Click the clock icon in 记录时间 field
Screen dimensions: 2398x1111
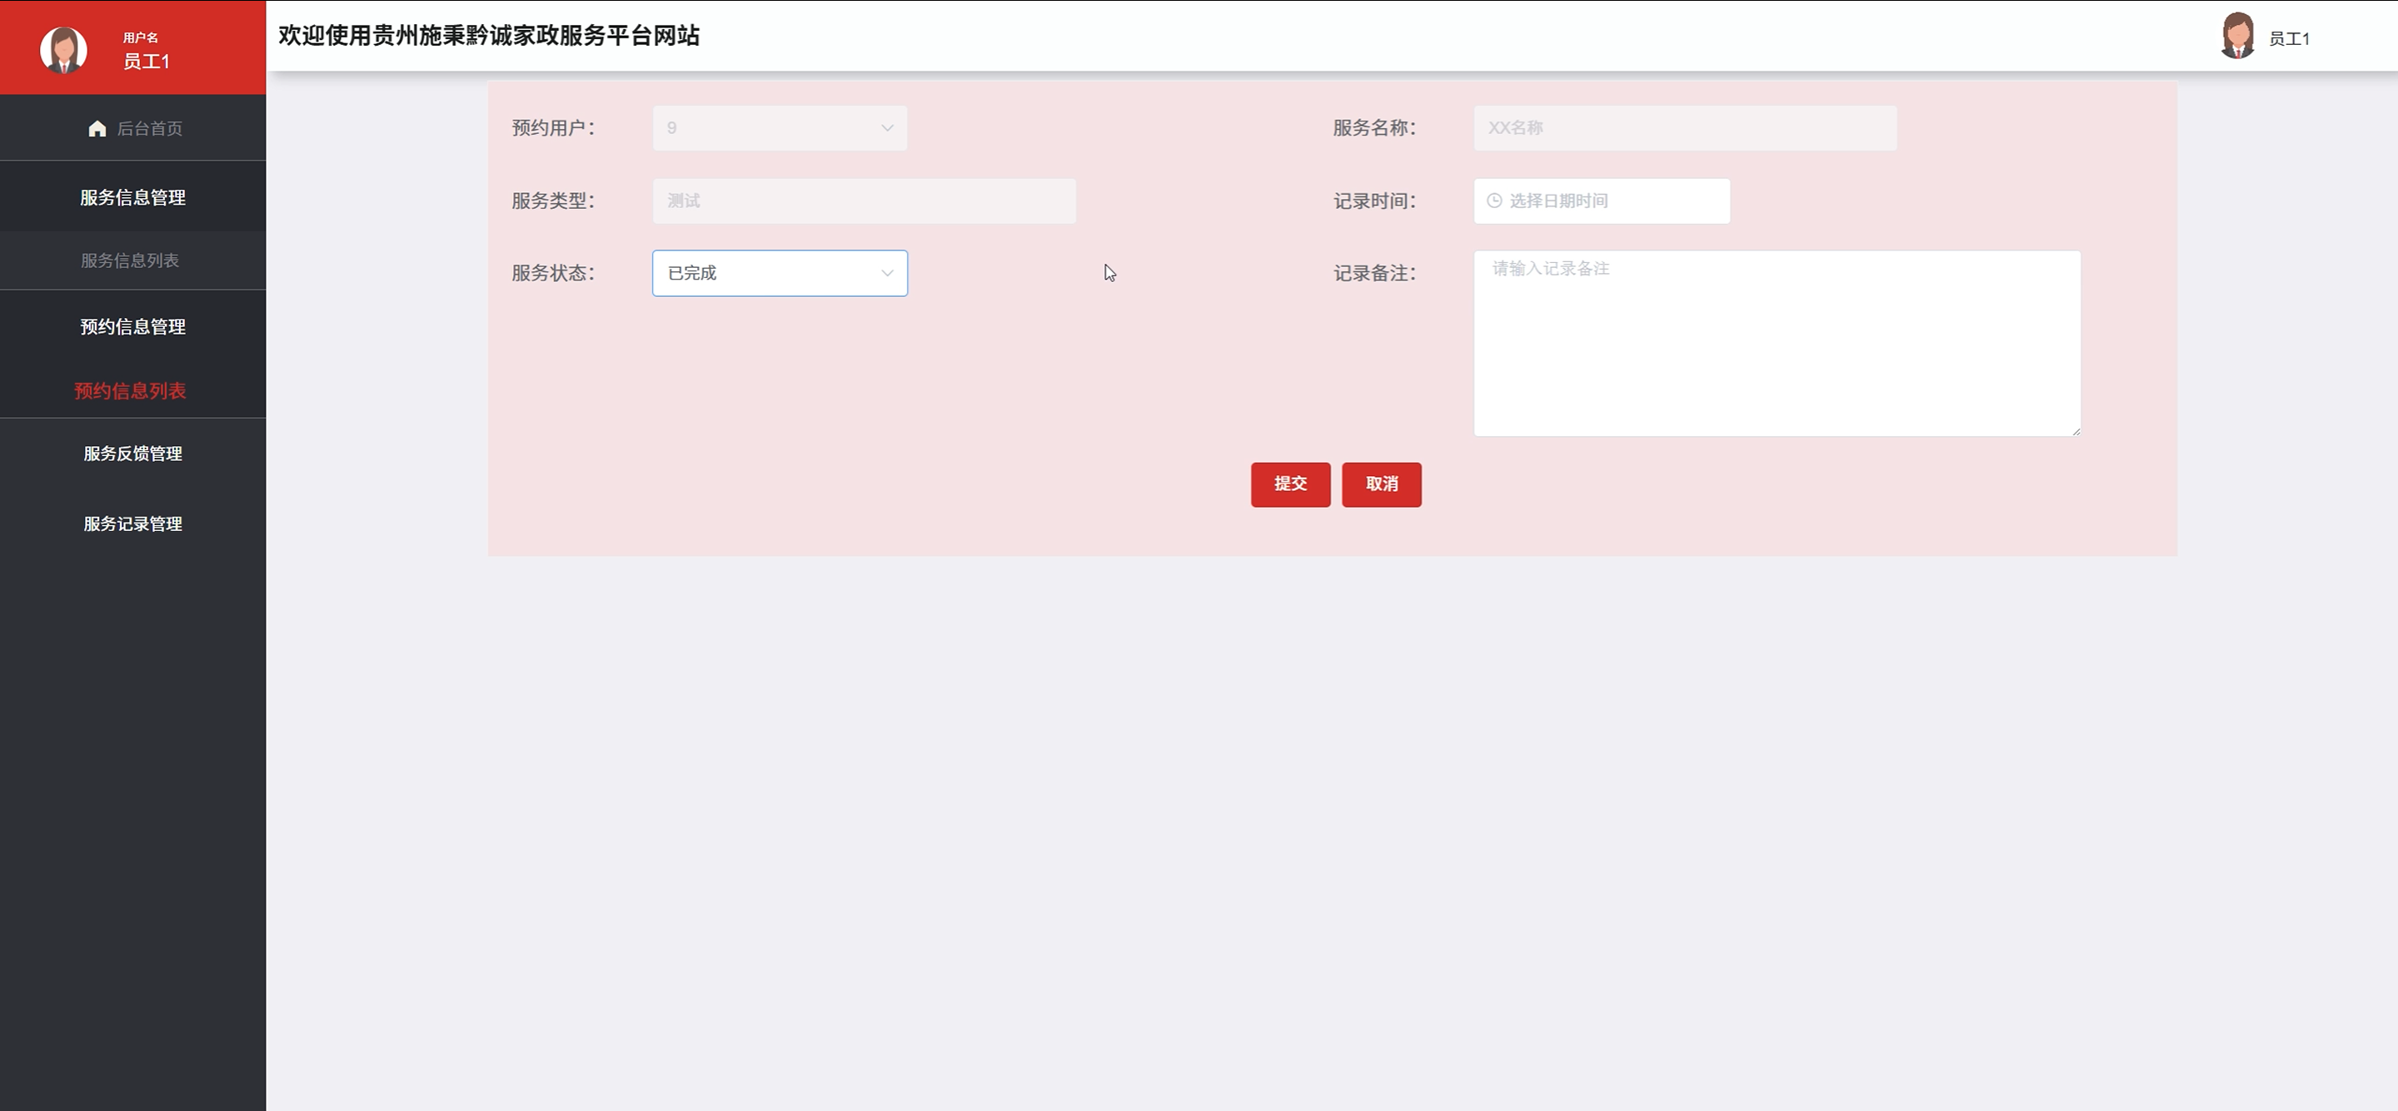[1494, 201]
